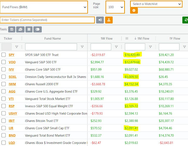Sort by the Ticker column header
This screenshot has width=188, height=146.
[8, 38]
